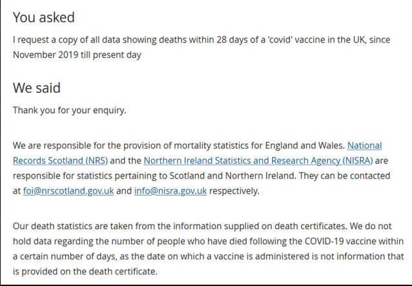
Task: Click the foi@nrscotland.gov.uk email link
Action: (x=68, y=191)
